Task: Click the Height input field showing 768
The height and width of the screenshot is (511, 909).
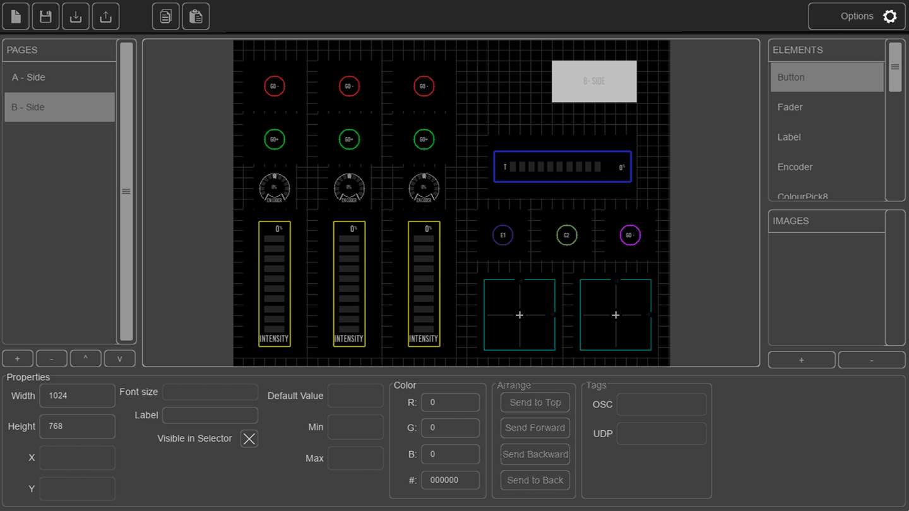Action: [78, 426]
